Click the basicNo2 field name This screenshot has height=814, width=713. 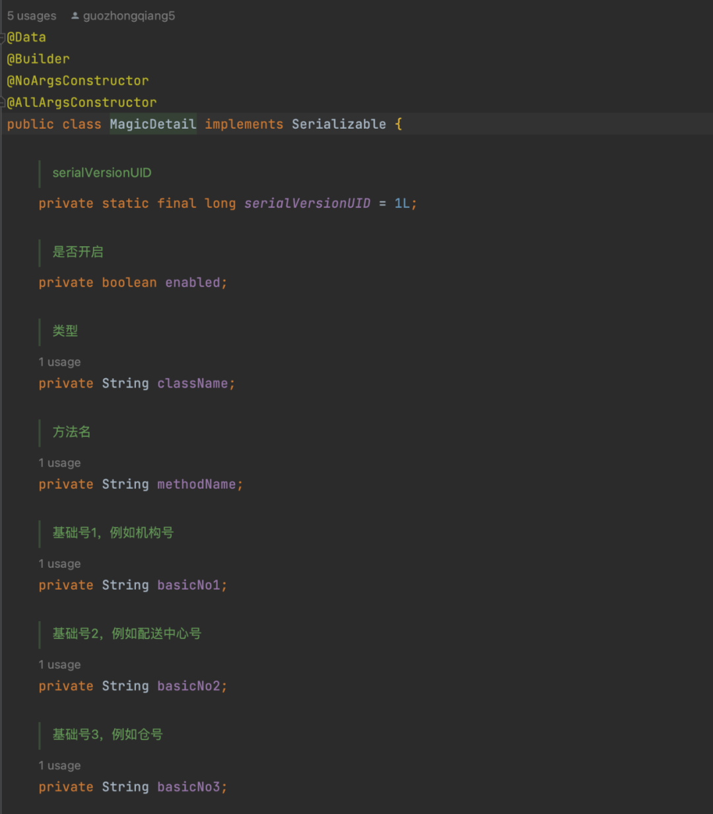(189, 687)
